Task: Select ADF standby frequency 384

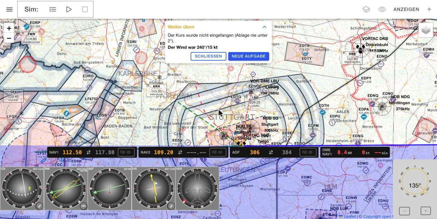Action: point(287,152)
